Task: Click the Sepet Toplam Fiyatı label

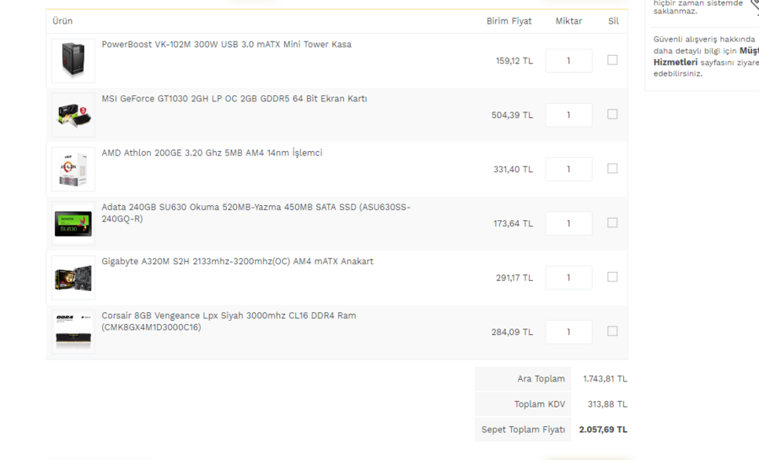Action: click(x=523, y=430)
